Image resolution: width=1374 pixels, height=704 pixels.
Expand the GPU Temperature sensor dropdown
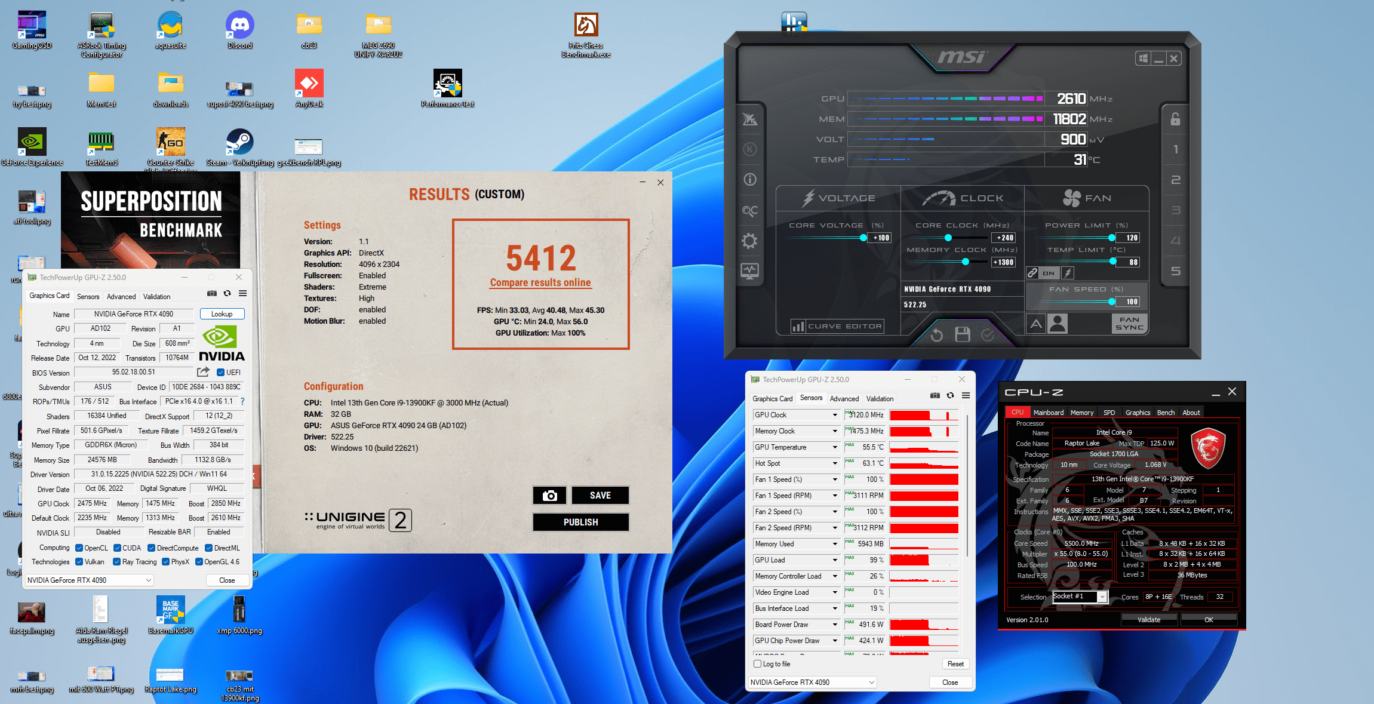835,447
